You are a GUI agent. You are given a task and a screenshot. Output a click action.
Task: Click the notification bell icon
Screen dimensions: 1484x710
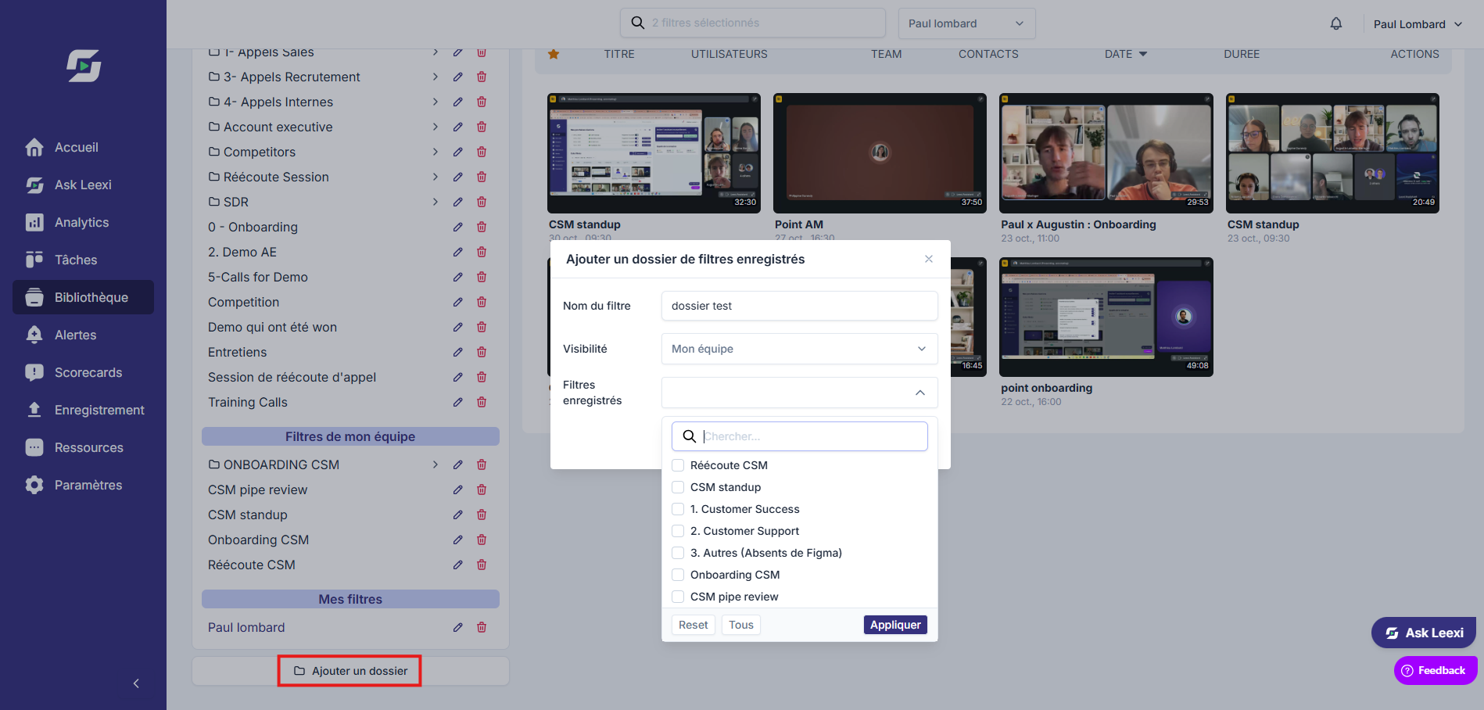point(1336,23)
